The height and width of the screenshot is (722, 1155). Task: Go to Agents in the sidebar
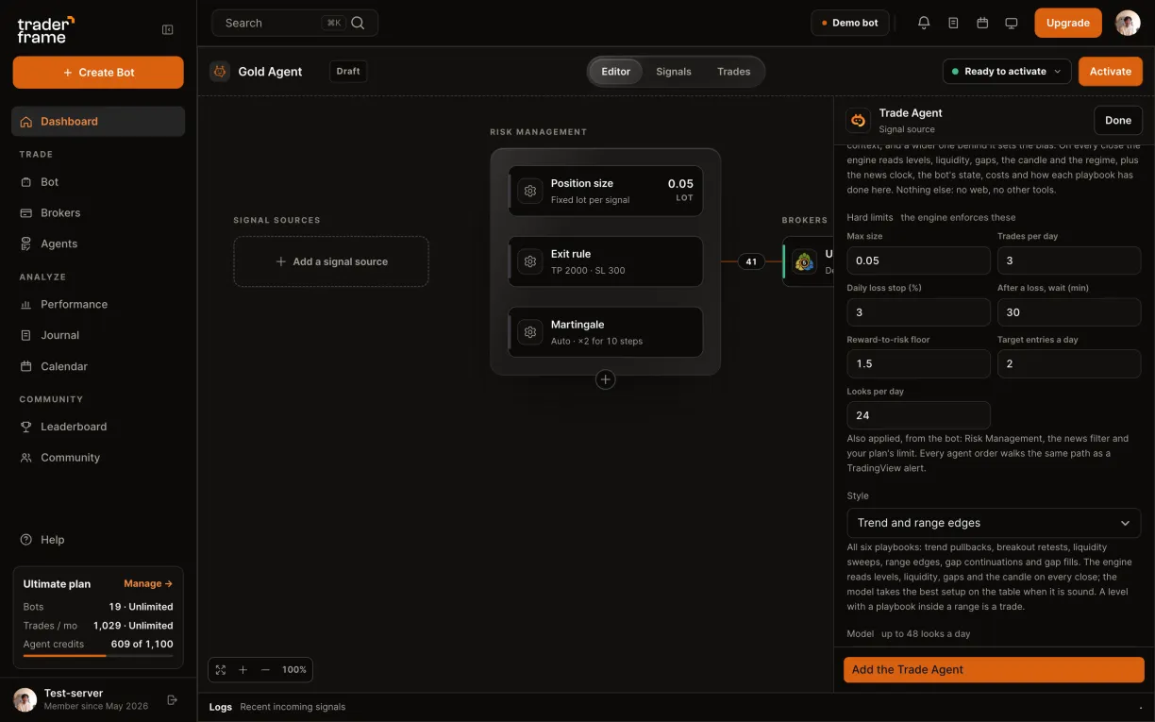click(x=98, y=243)
